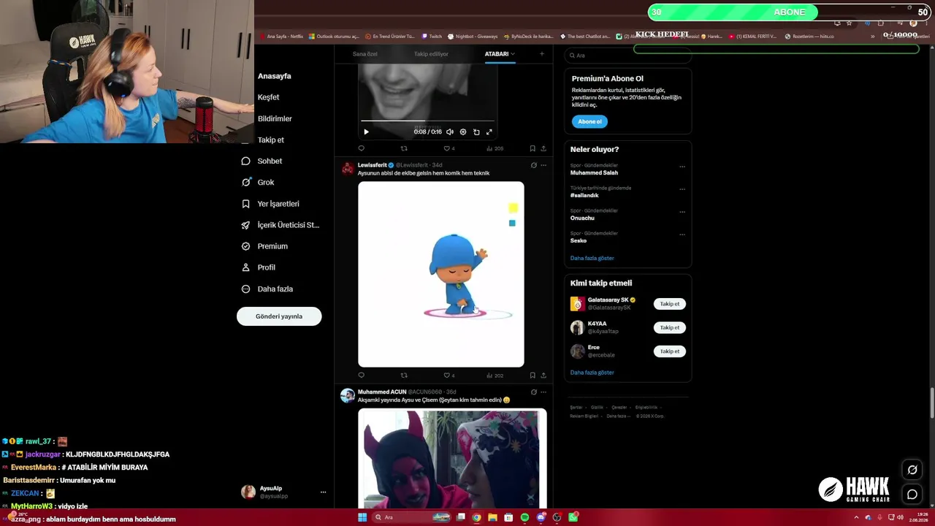Ask Grok about the Muhammed ACUN post
935x526 pixels.
click(x=534, y=392)
